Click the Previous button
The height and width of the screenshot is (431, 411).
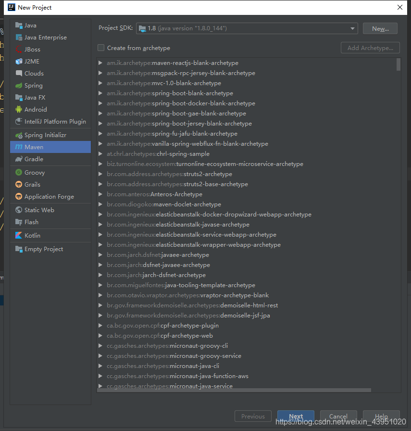(x=253, y=416)
